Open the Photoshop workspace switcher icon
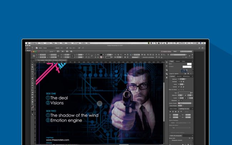This screenshot has height=145, width=232. 203,48
